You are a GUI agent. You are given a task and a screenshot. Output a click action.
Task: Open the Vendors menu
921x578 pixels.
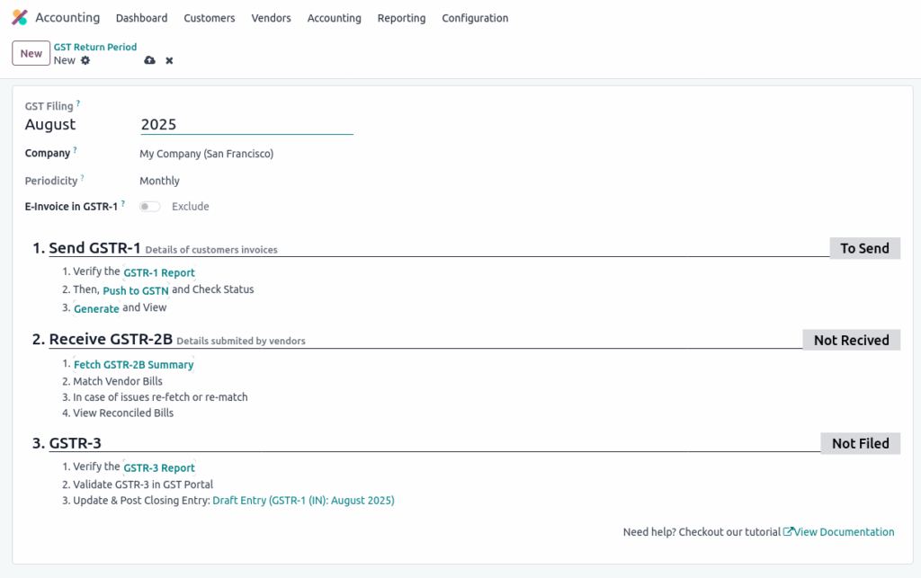271,18
